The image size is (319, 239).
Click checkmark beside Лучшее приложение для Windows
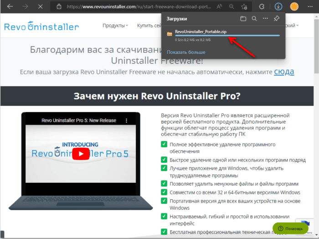[164, 168]
